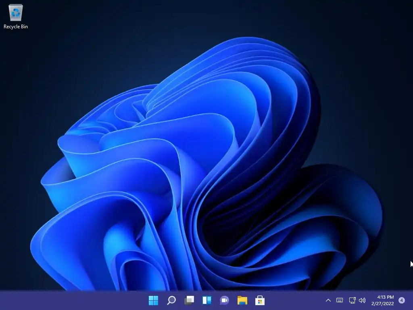Image resolution: width=413 pixels, height=310 pixels.
Task: Expand hidden tray icons chevron
Action: [x=328, y=300]
